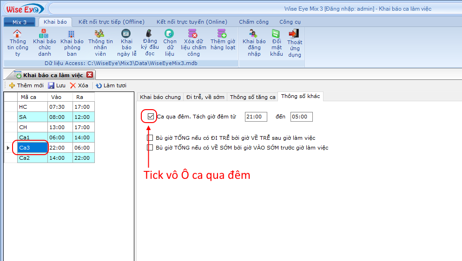Click Lưu save button
The height and width of the screenshot is (261, 462).
57,85
